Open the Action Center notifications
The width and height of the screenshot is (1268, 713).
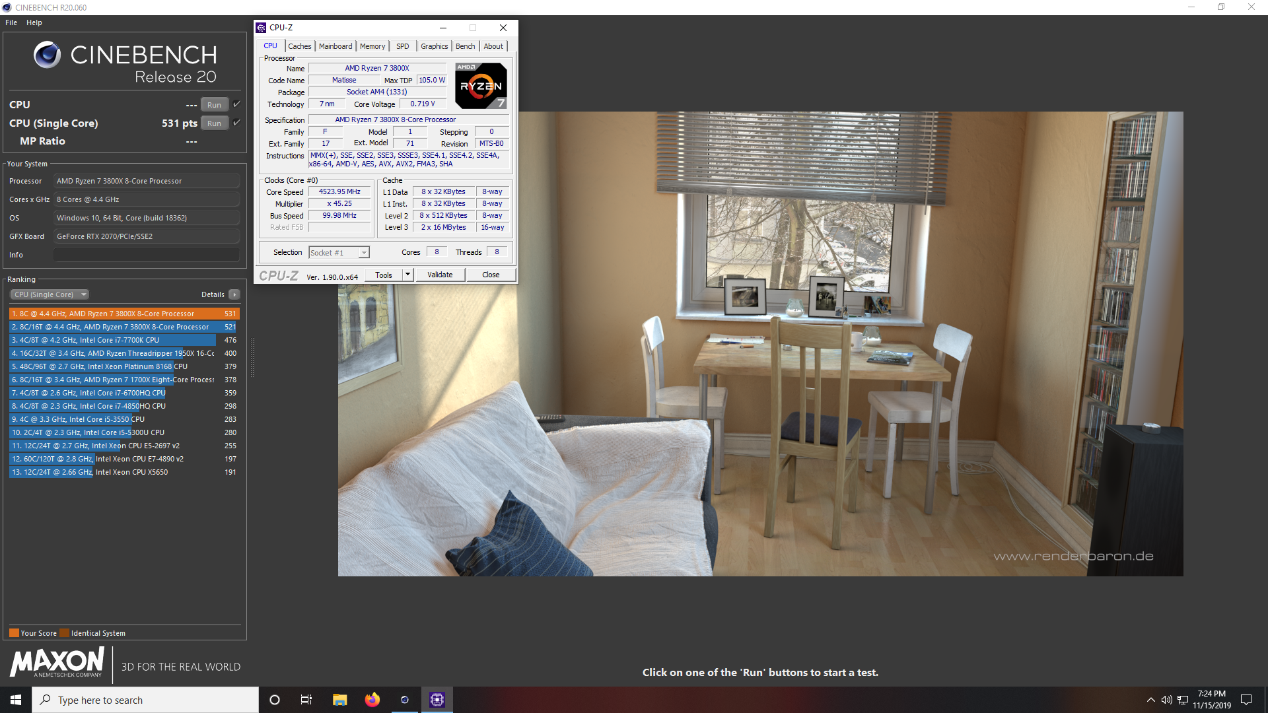[1246, 700]
